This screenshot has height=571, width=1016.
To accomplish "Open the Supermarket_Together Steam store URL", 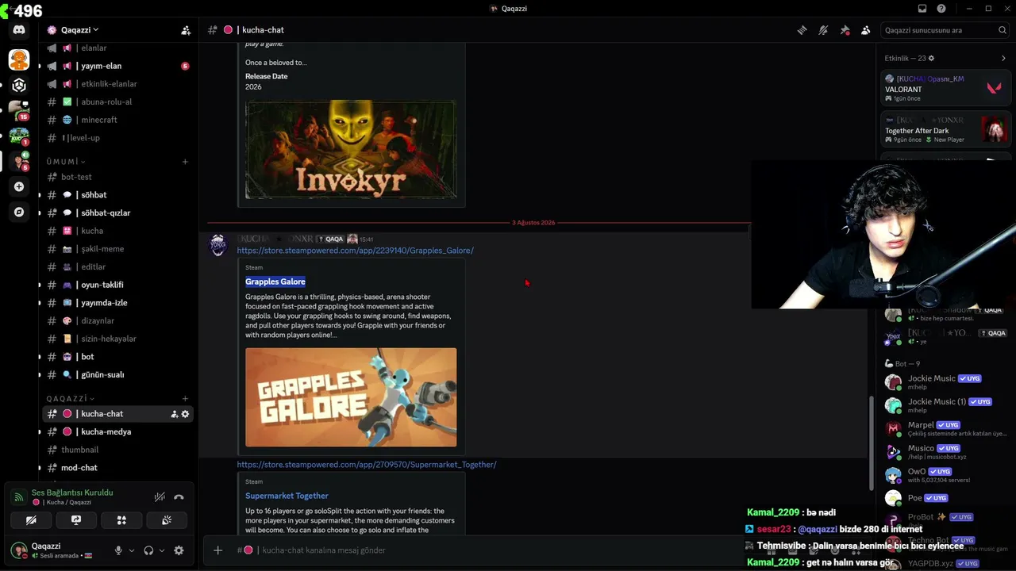I will coord(367,465).
